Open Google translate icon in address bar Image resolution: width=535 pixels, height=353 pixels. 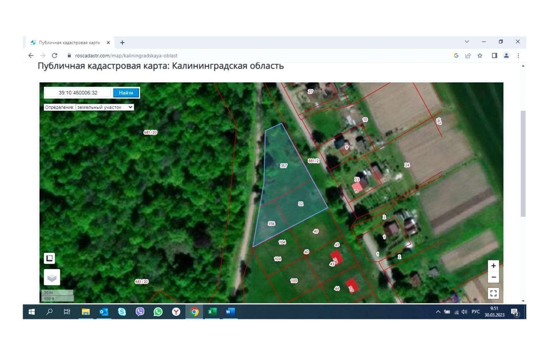pyautogui.click(x=456, y=56)
